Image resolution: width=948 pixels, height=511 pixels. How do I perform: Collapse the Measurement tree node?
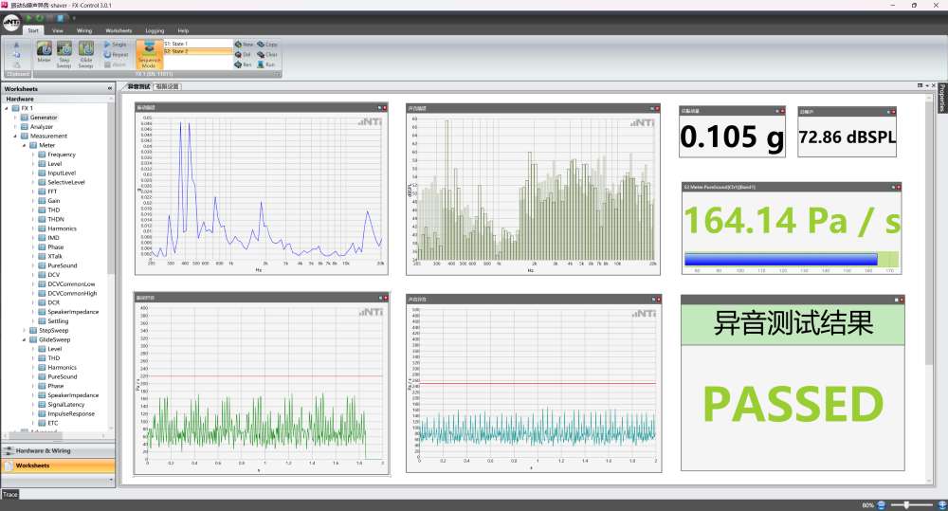point(15,136)
